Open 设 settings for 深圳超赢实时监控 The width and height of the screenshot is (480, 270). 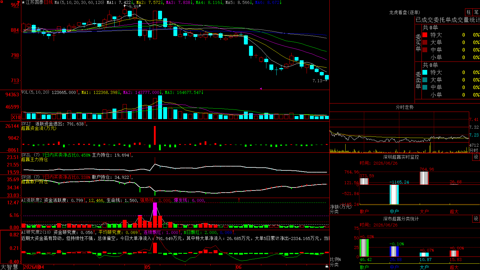click(476, 157)
